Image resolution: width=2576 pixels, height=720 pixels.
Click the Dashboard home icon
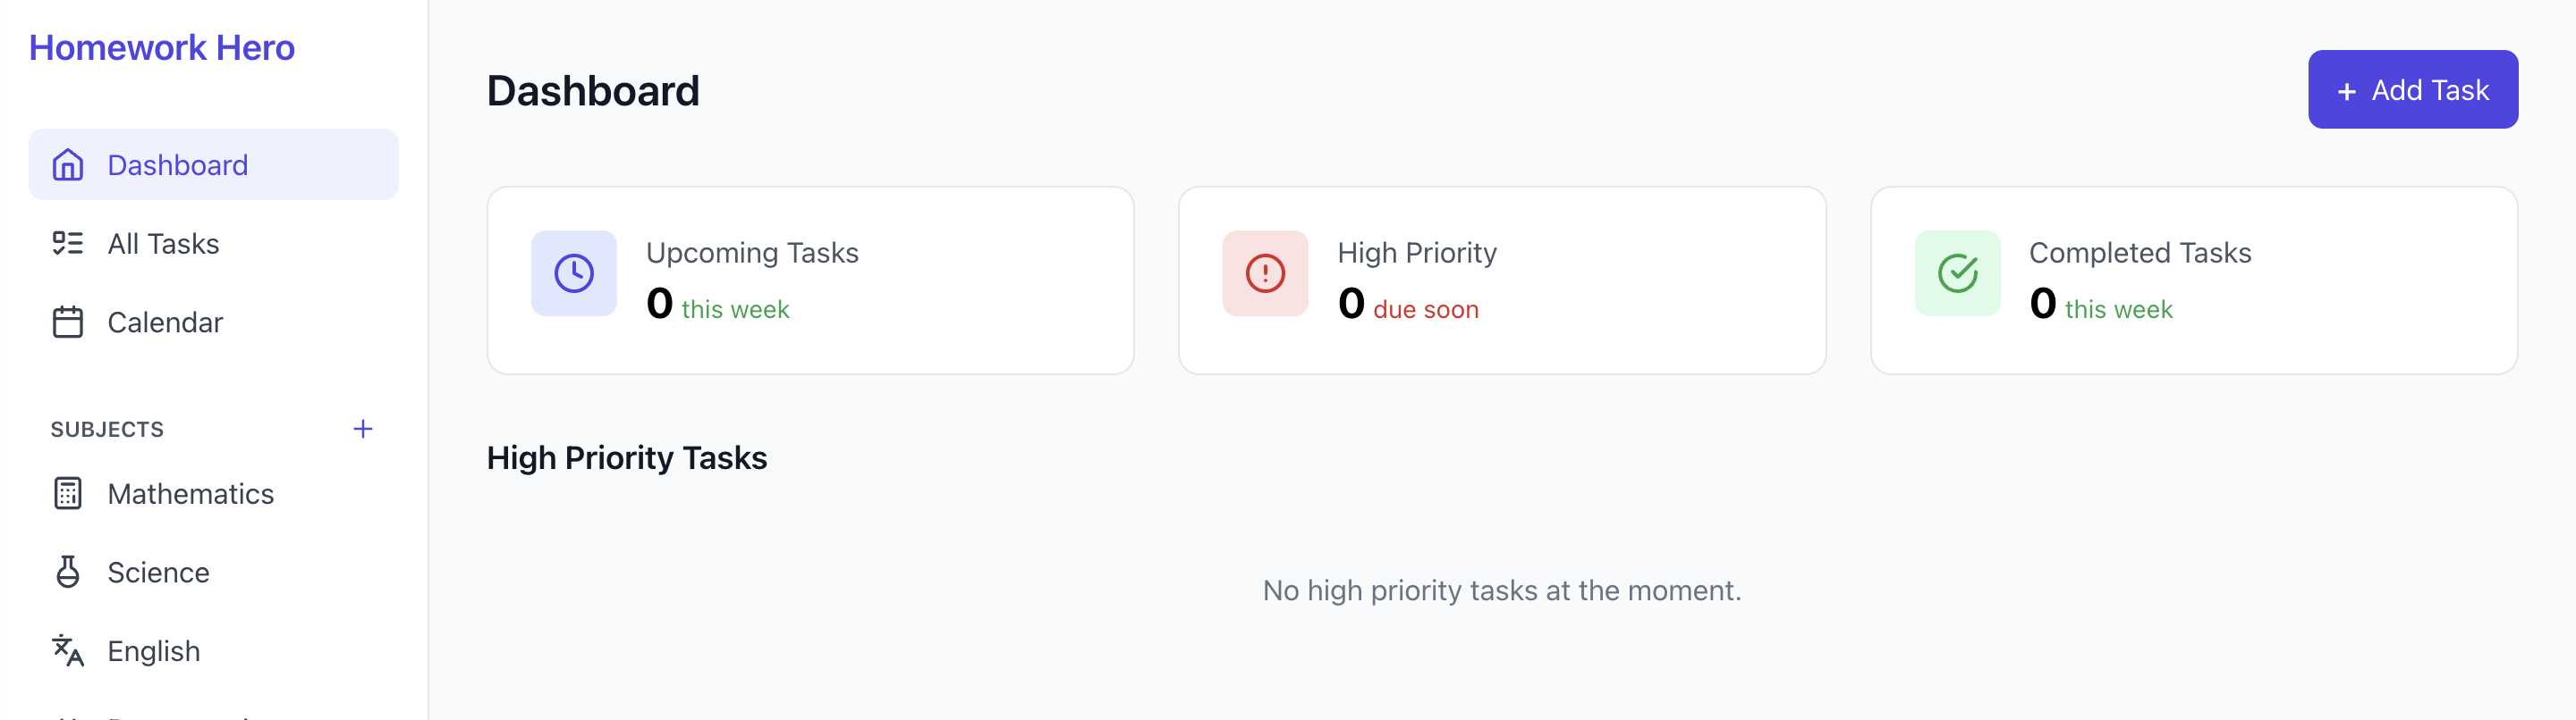click(68, 164)
